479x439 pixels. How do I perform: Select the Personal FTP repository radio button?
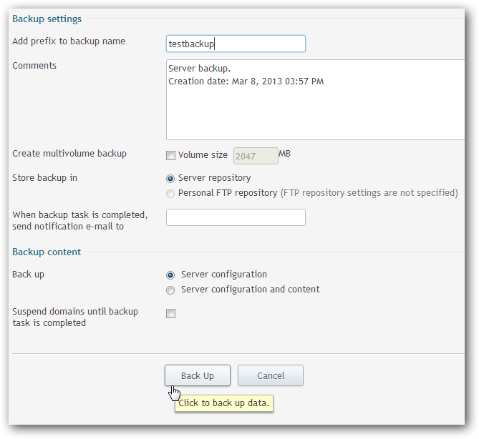(170, 193)
